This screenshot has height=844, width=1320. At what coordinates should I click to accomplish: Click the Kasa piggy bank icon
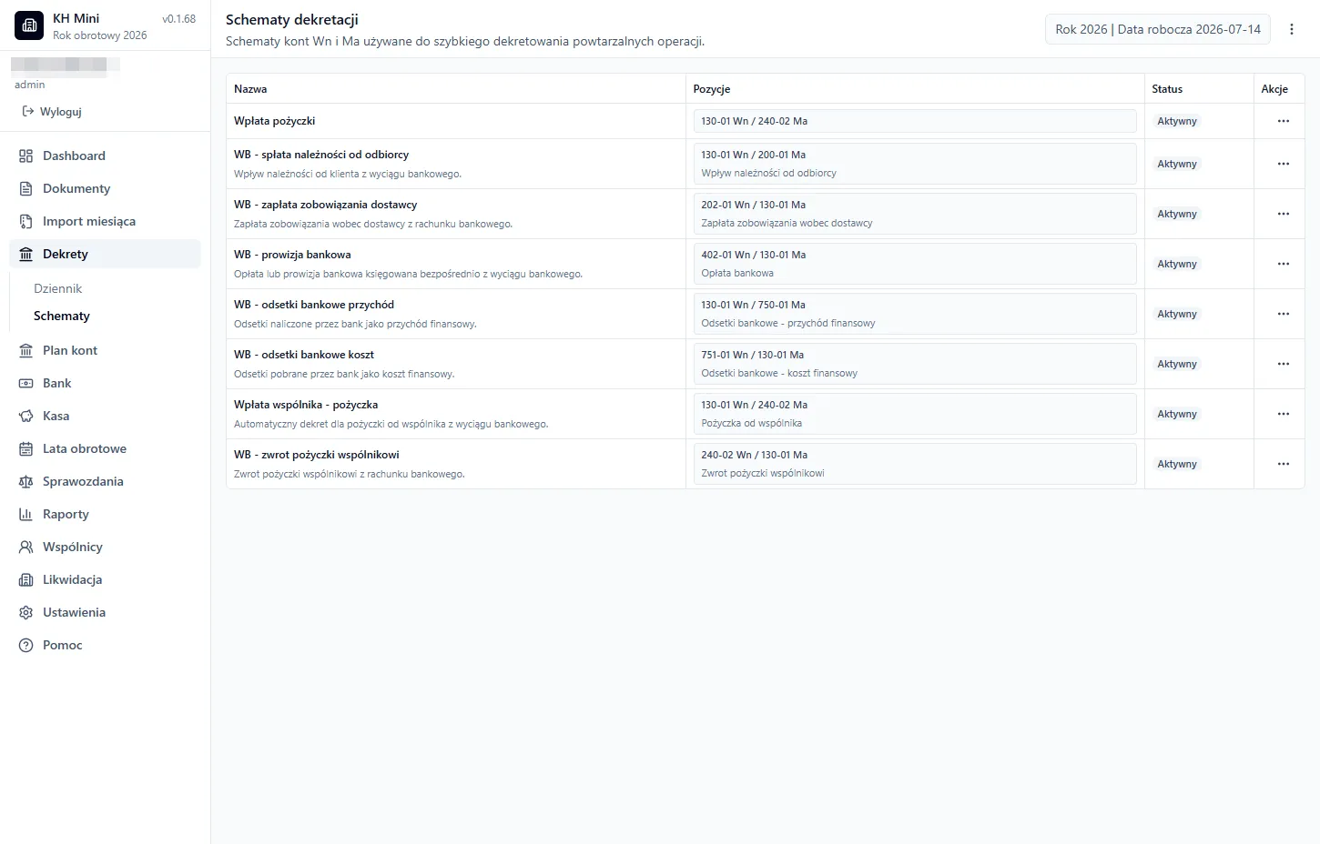coord(26,416)
